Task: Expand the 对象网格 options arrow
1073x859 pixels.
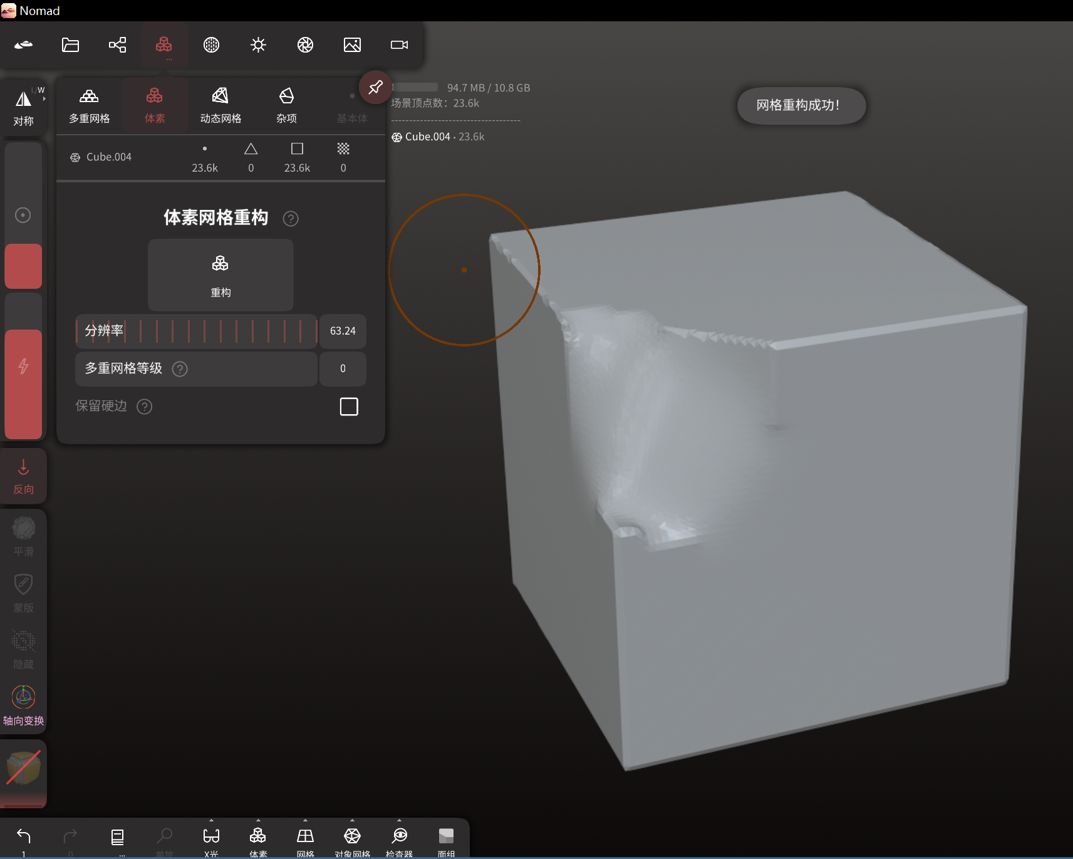Action: (352, 820)
